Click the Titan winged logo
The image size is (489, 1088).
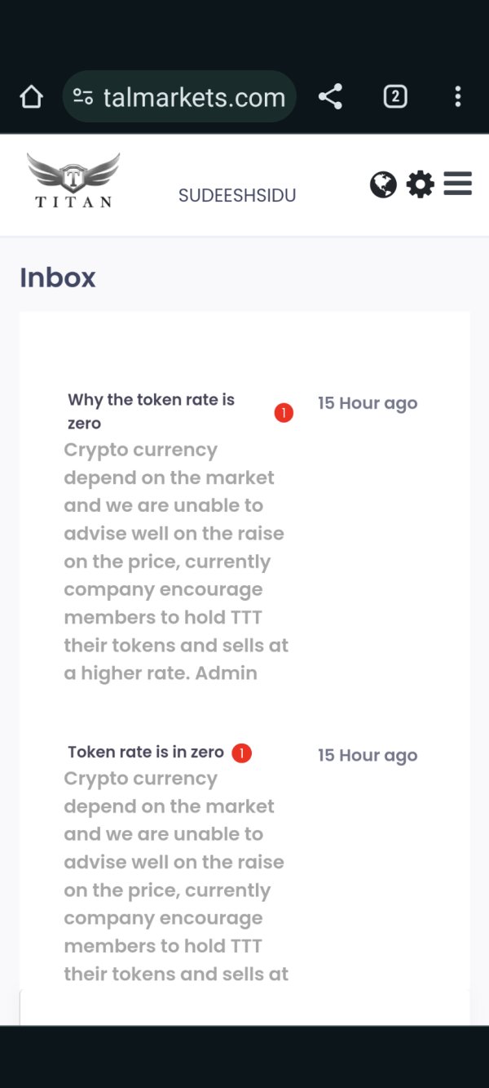73,180
